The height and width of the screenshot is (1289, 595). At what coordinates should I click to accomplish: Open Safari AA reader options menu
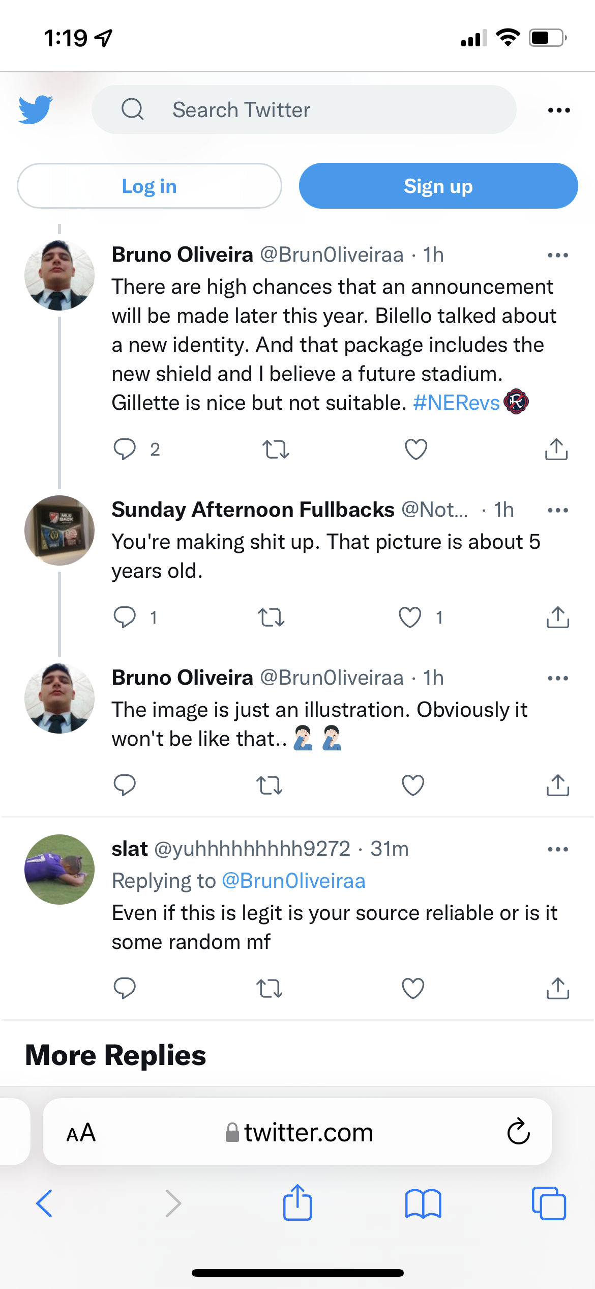pyautogui.click(x=81, y=1132)
